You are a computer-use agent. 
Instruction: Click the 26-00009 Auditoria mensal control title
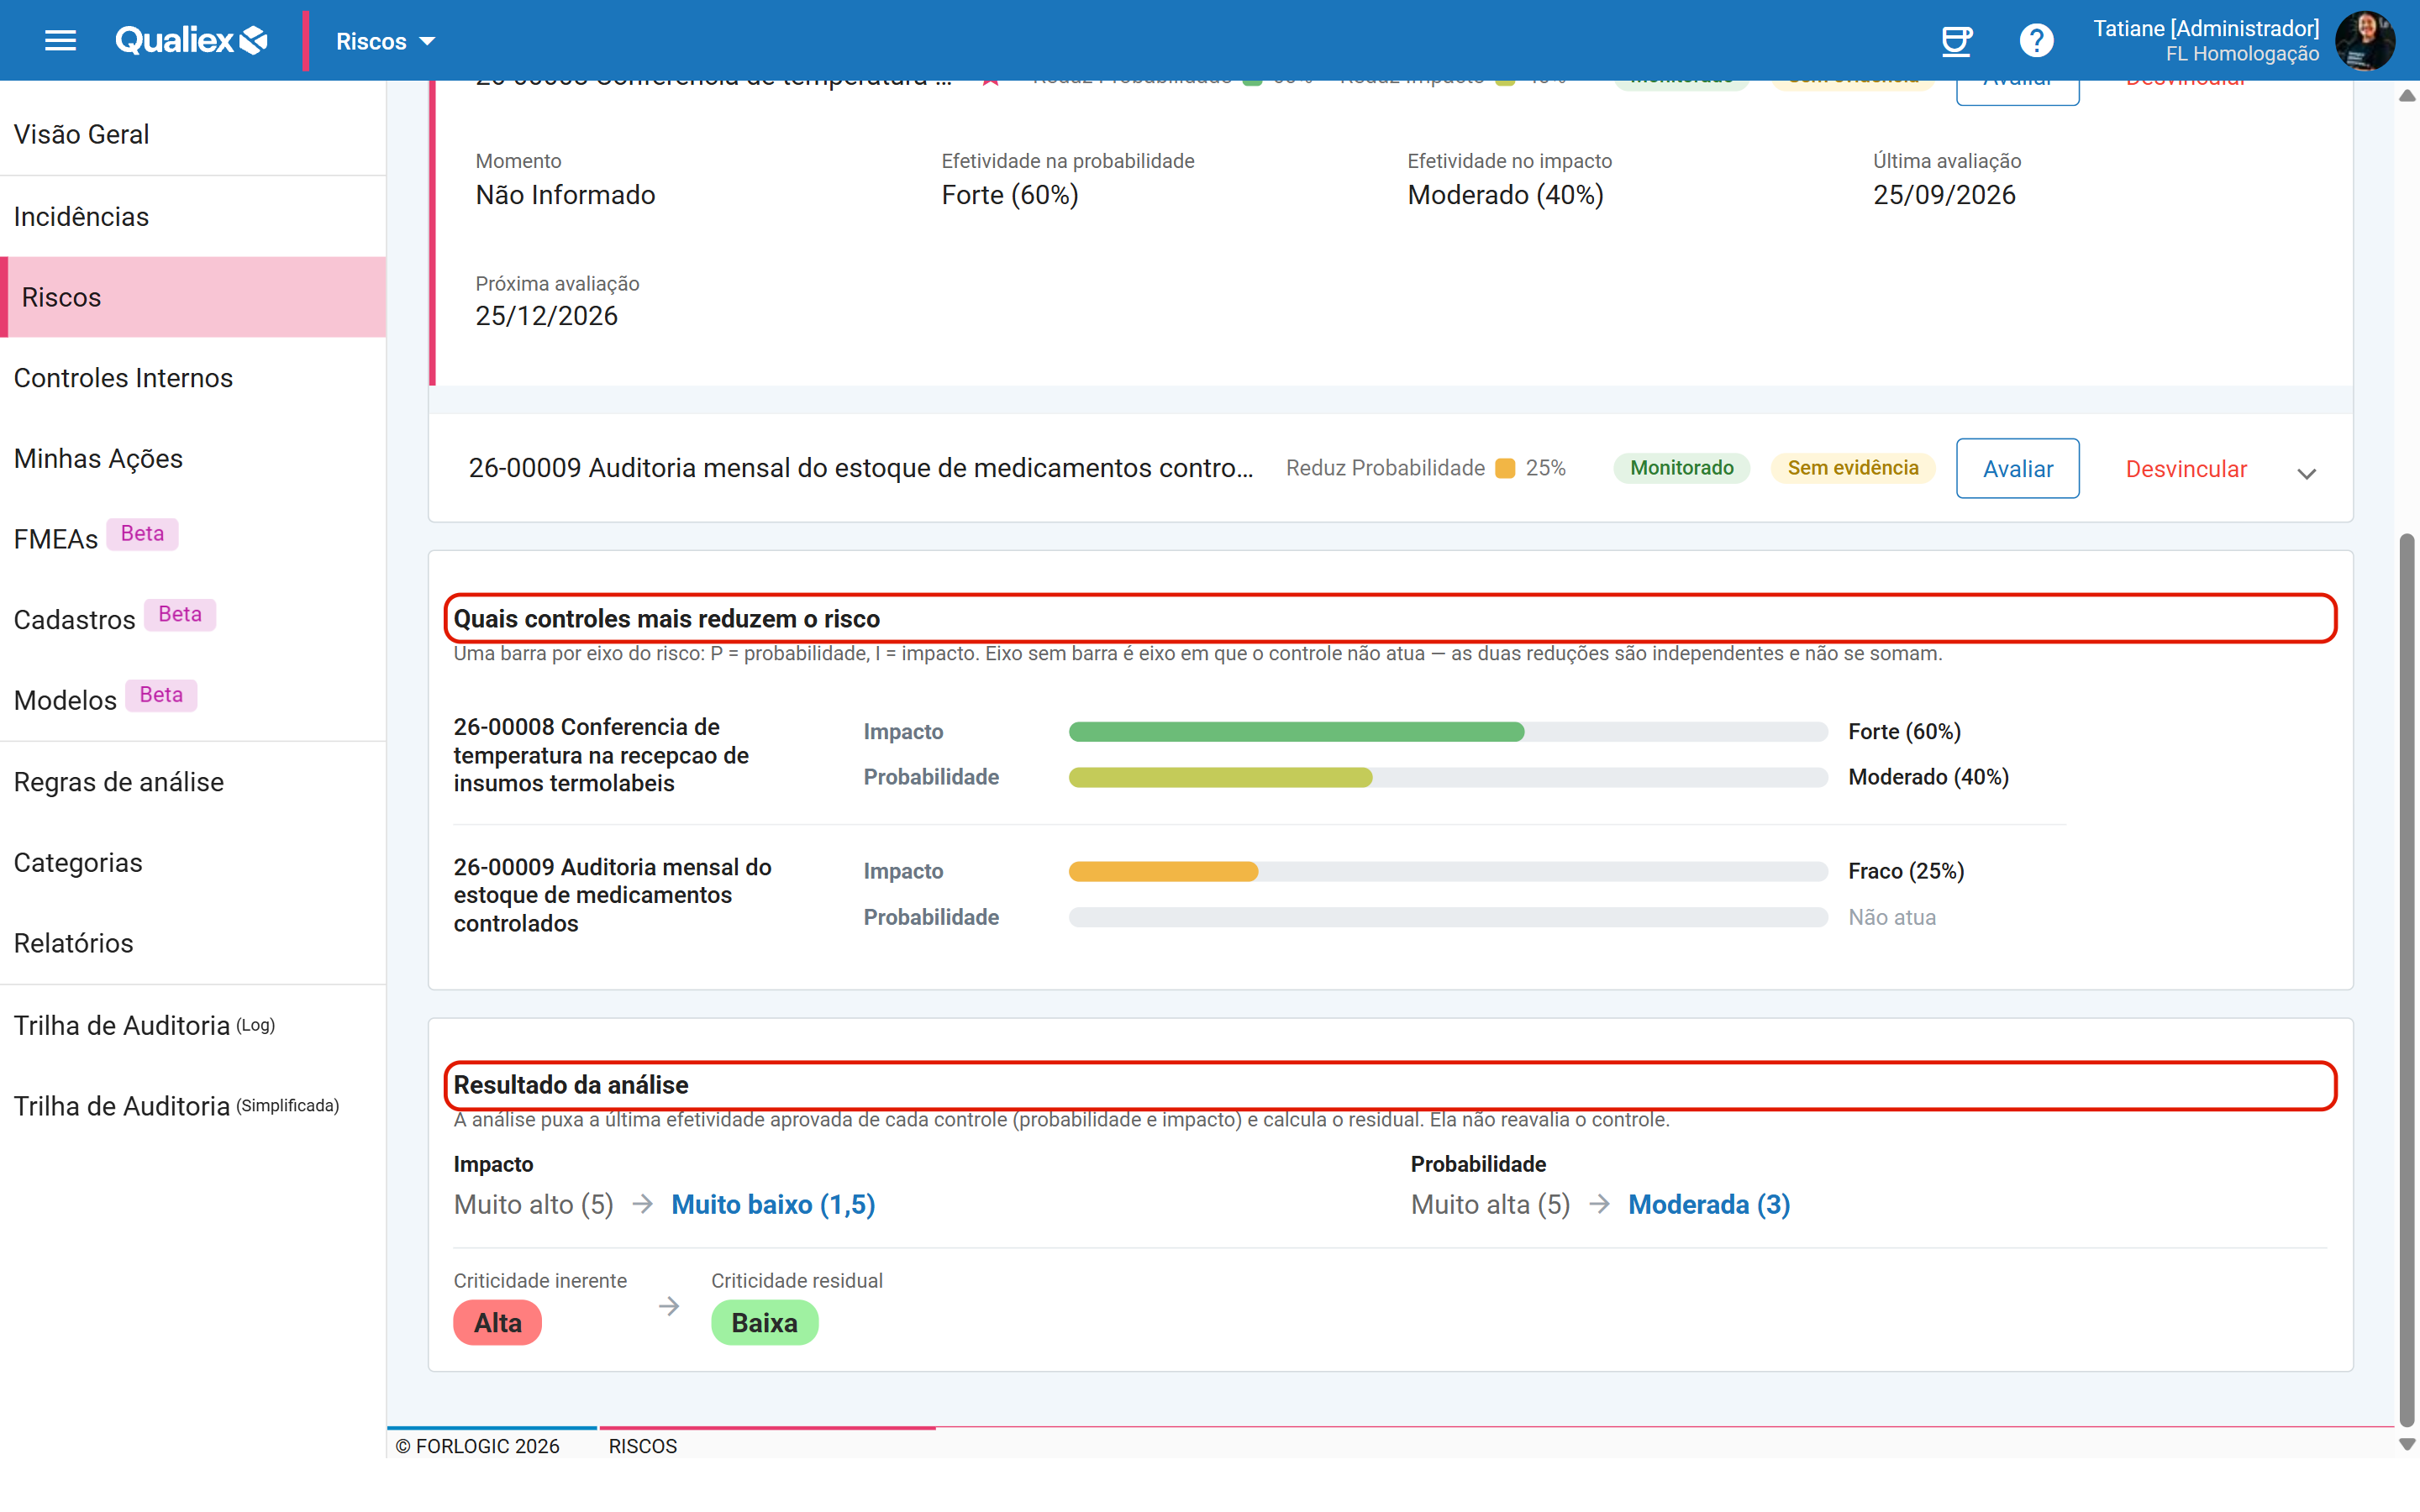click(860, 468)
